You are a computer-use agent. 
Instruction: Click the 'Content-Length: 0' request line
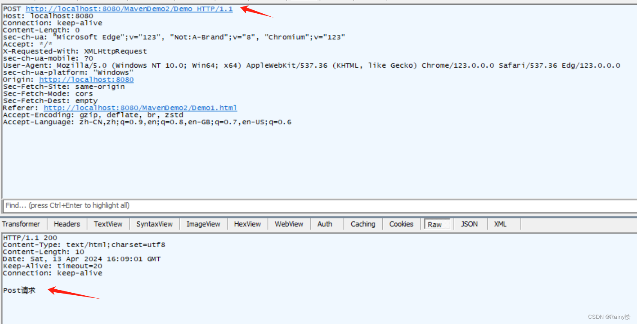pos(41,30)
